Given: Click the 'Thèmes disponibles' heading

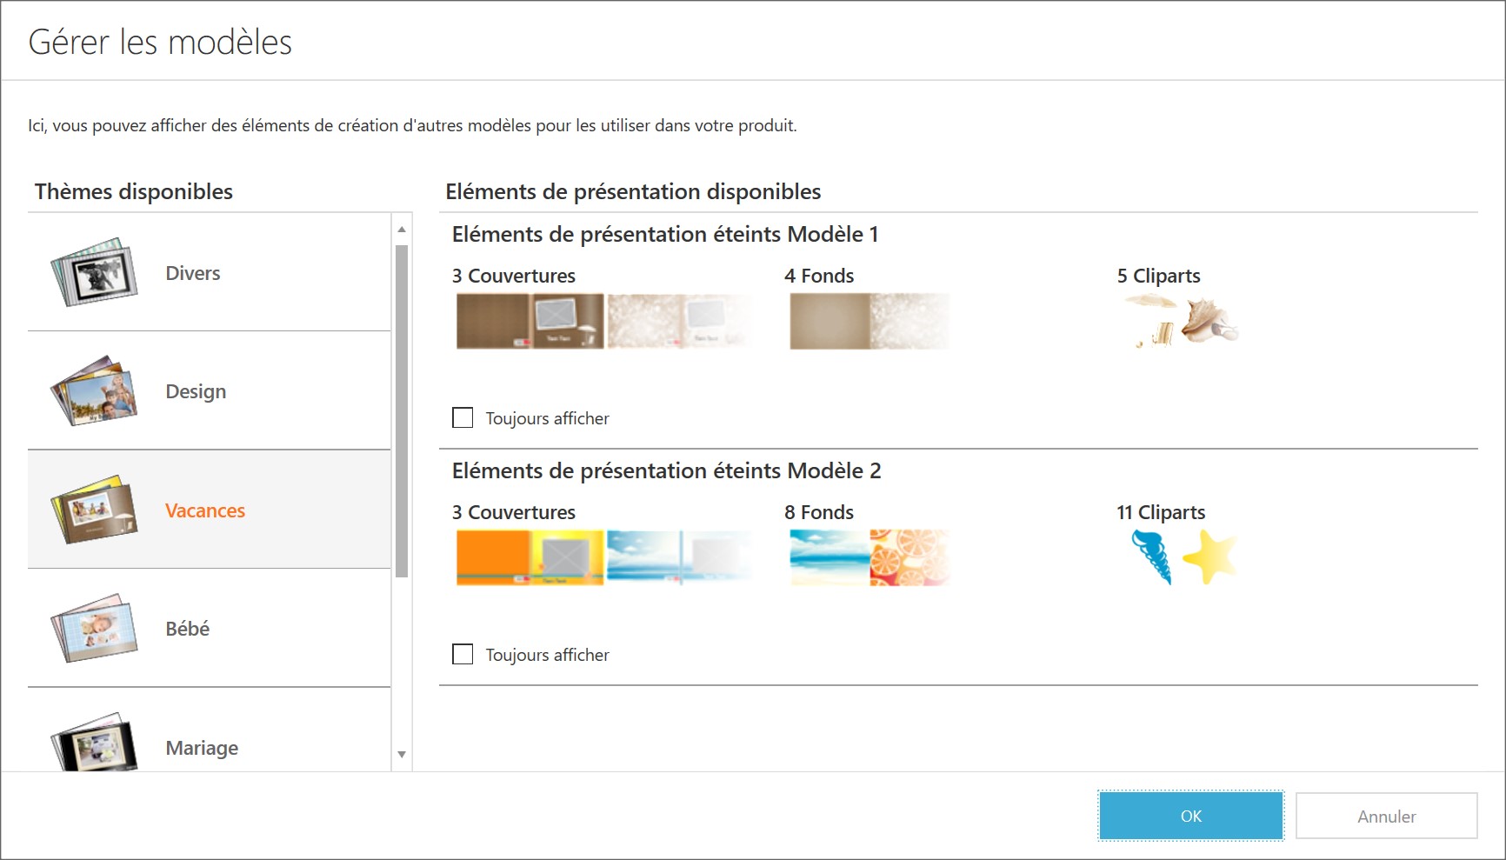Looking at the screenshot, I should pos(134,191).
